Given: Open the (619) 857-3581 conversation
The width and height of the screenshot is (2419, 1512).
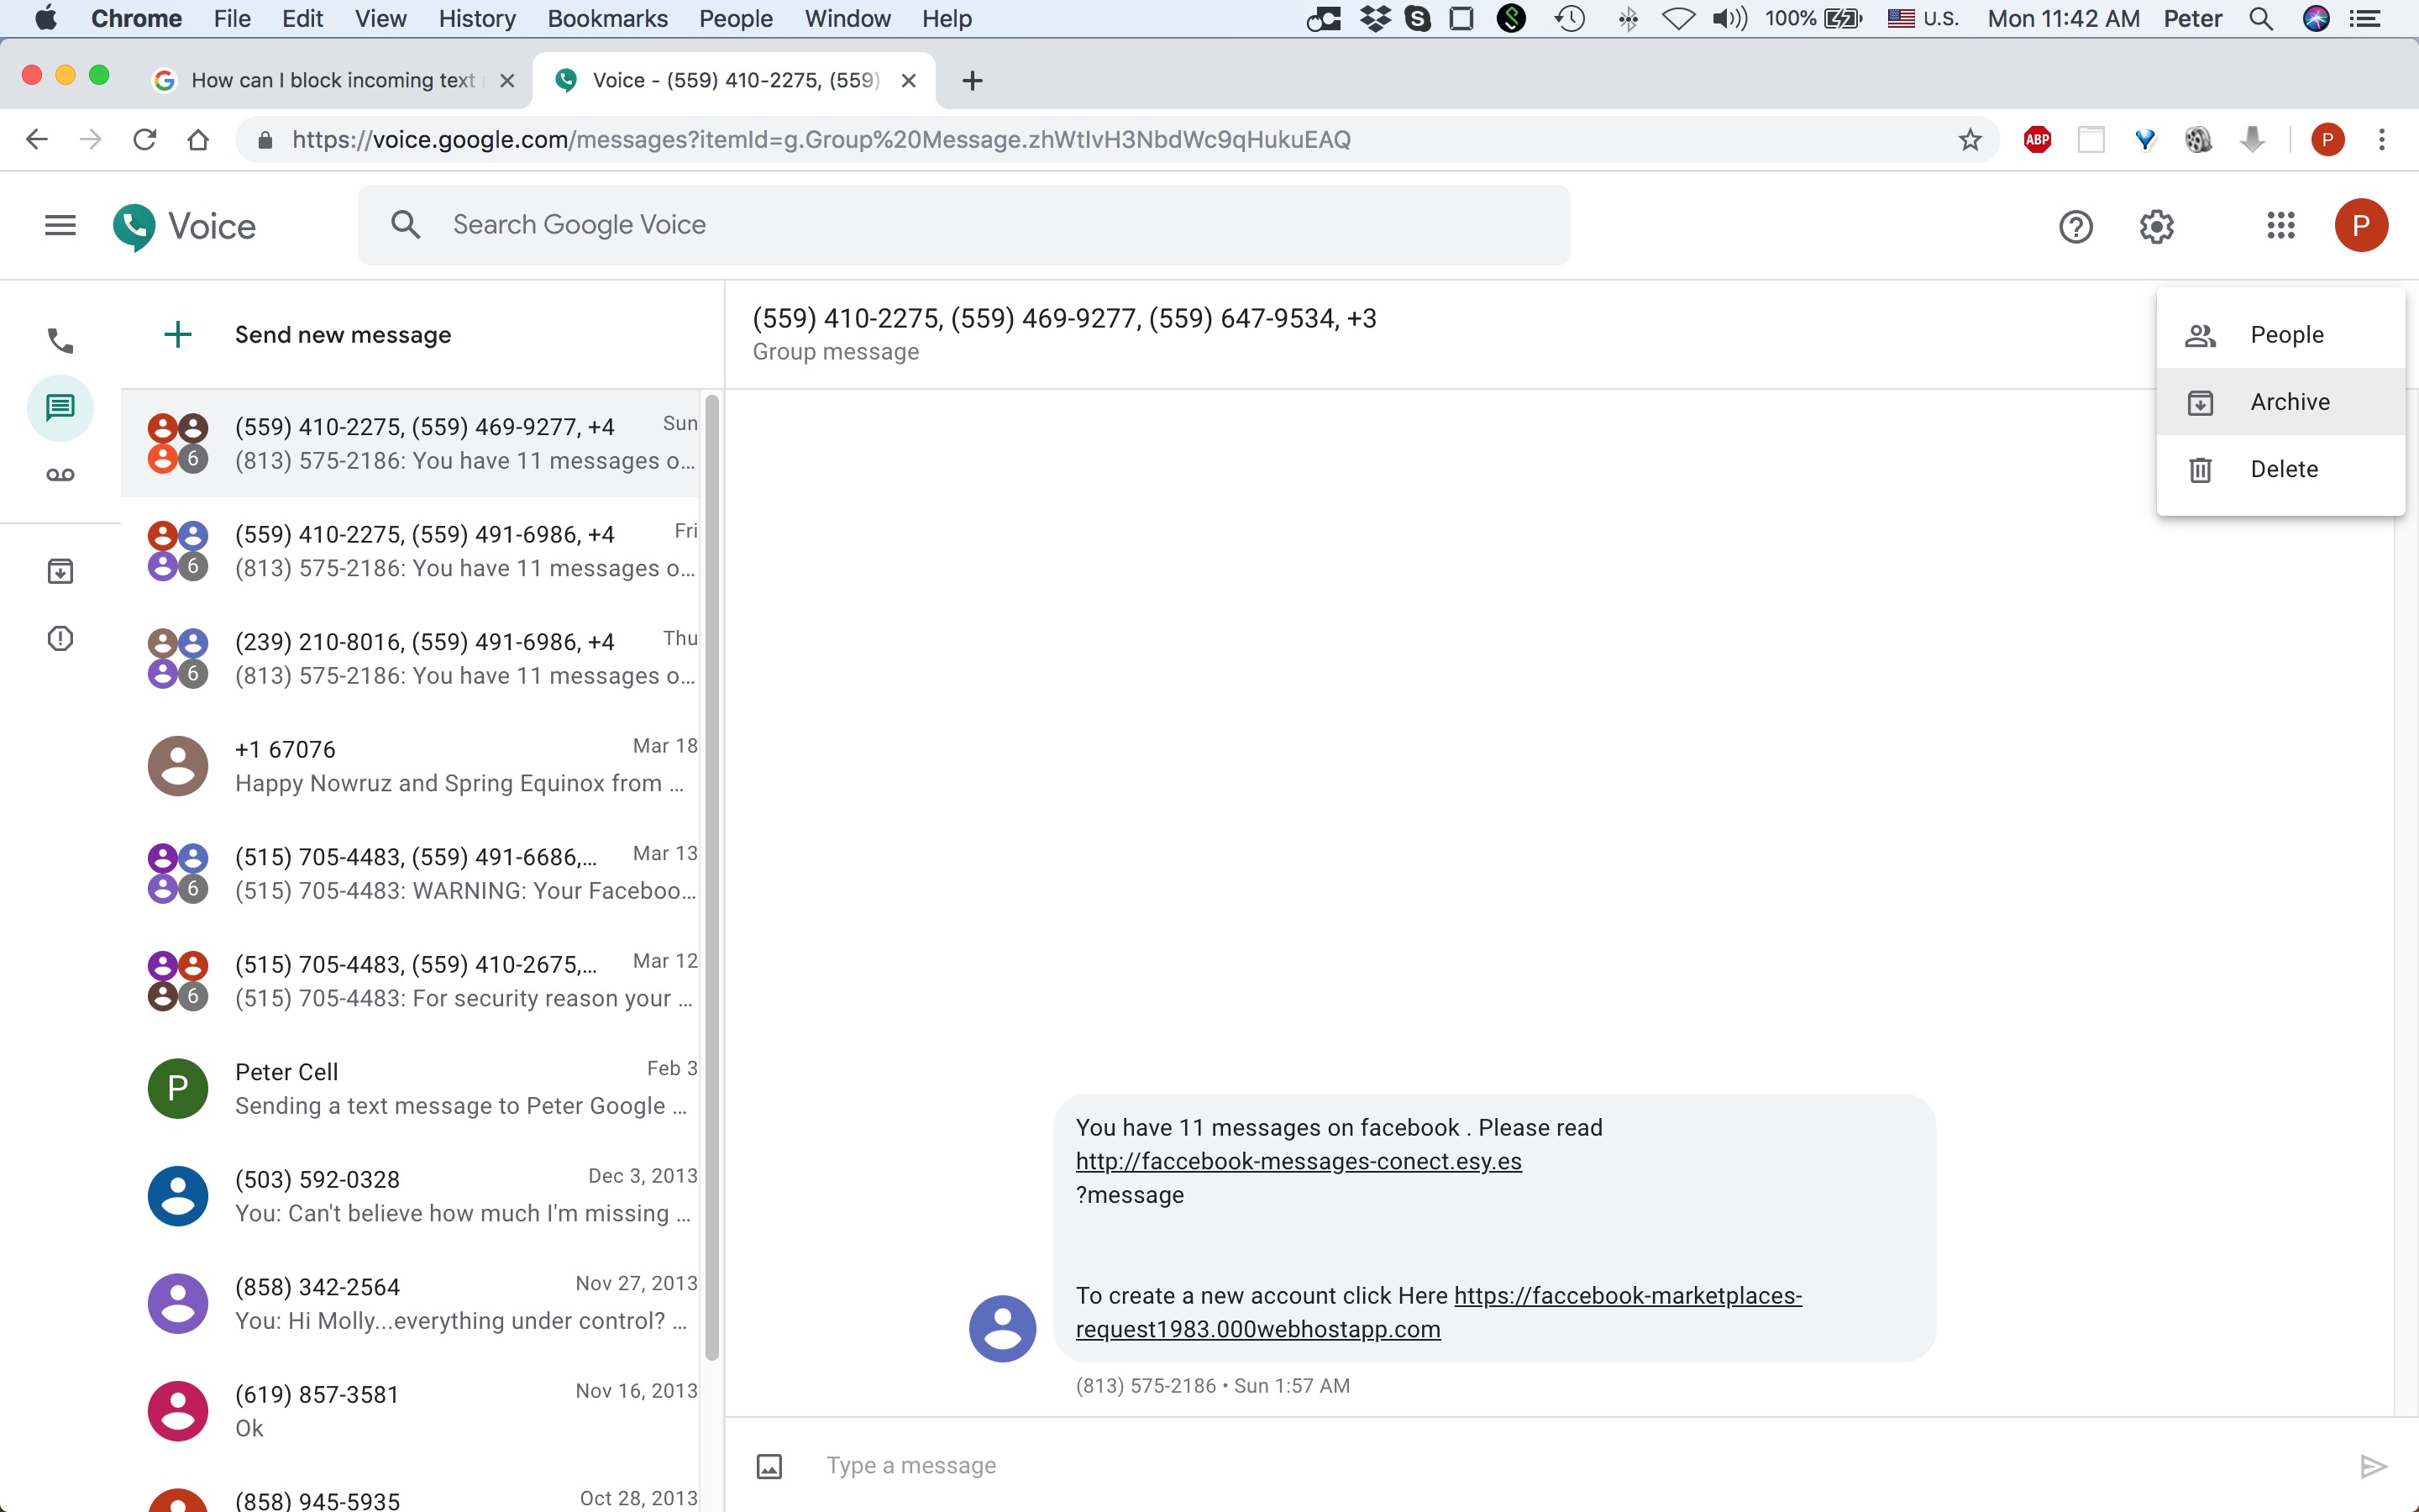Looking at the screenshot, I should pyautogui.click(x=411, y=1411).
